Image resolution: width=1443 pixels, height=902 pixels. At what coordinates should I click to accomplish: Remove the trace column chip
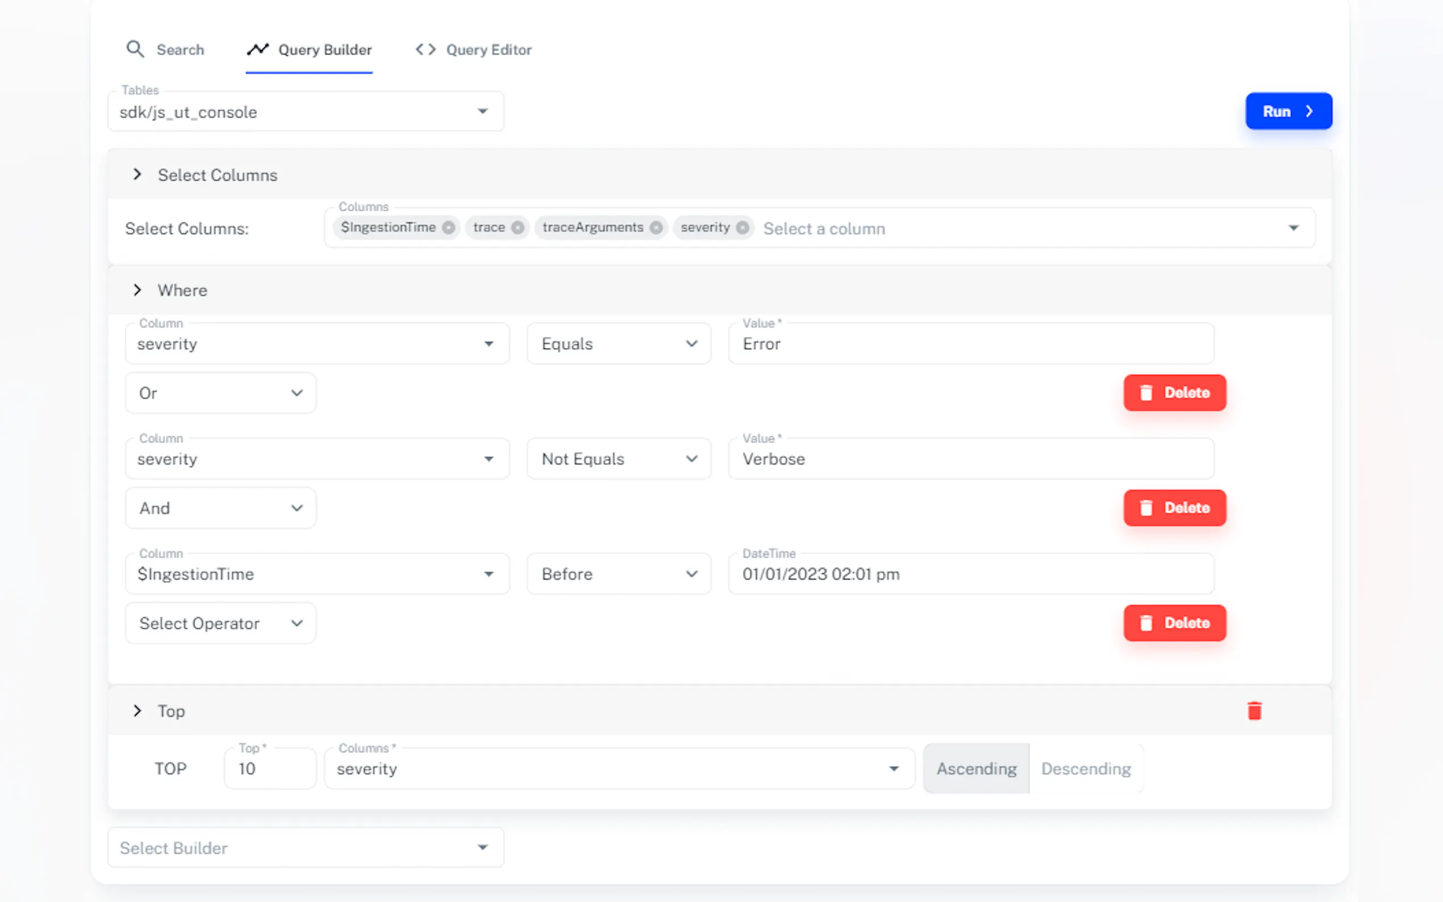[x=518, y=227]
